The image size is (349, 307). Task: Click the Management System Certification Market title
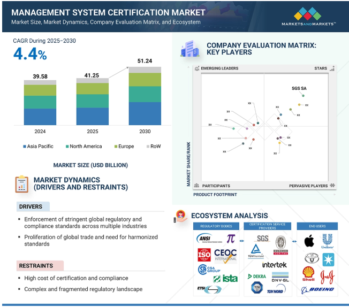tap(108, 13)
